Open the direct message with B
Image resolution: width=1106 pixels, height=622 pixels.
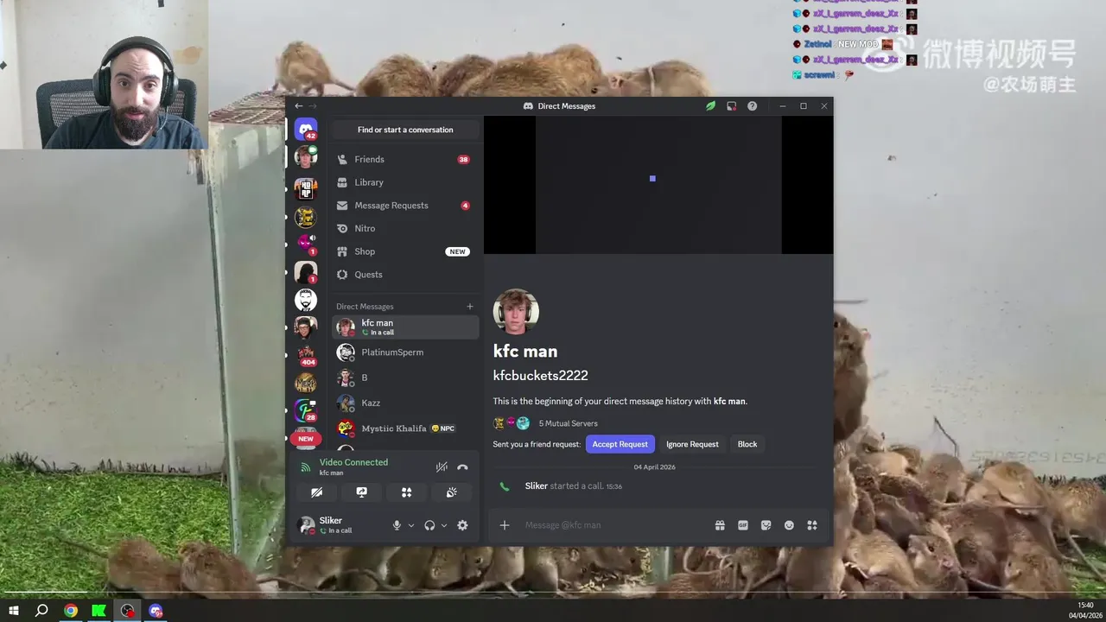[x=405, y=378]
